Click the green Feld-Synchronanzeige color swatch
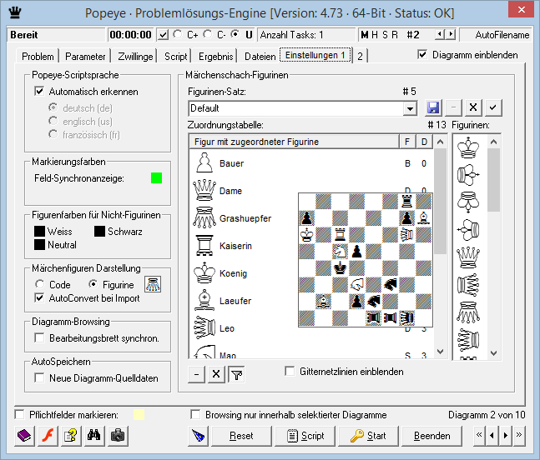This screenshot has height=460, width=540. coord(156,178)
